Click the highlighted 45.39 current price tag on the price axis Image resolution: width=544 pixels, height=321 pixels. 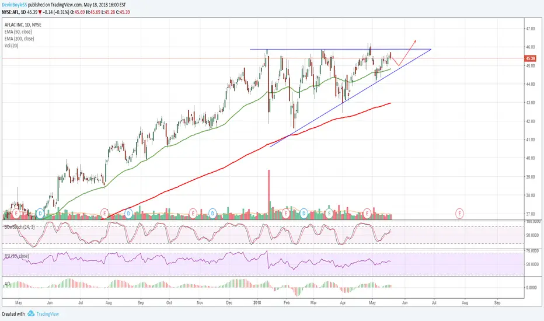(531, 58)
